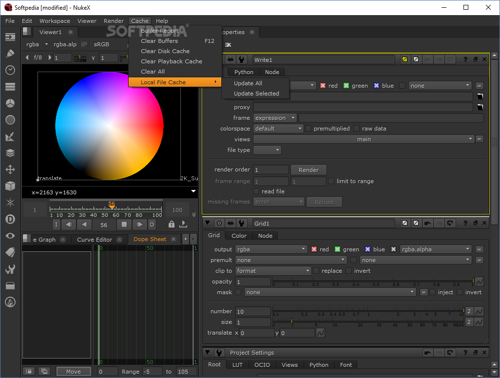Toggle the timeline lock icon

pyautogui.click(x=172, y=224)
